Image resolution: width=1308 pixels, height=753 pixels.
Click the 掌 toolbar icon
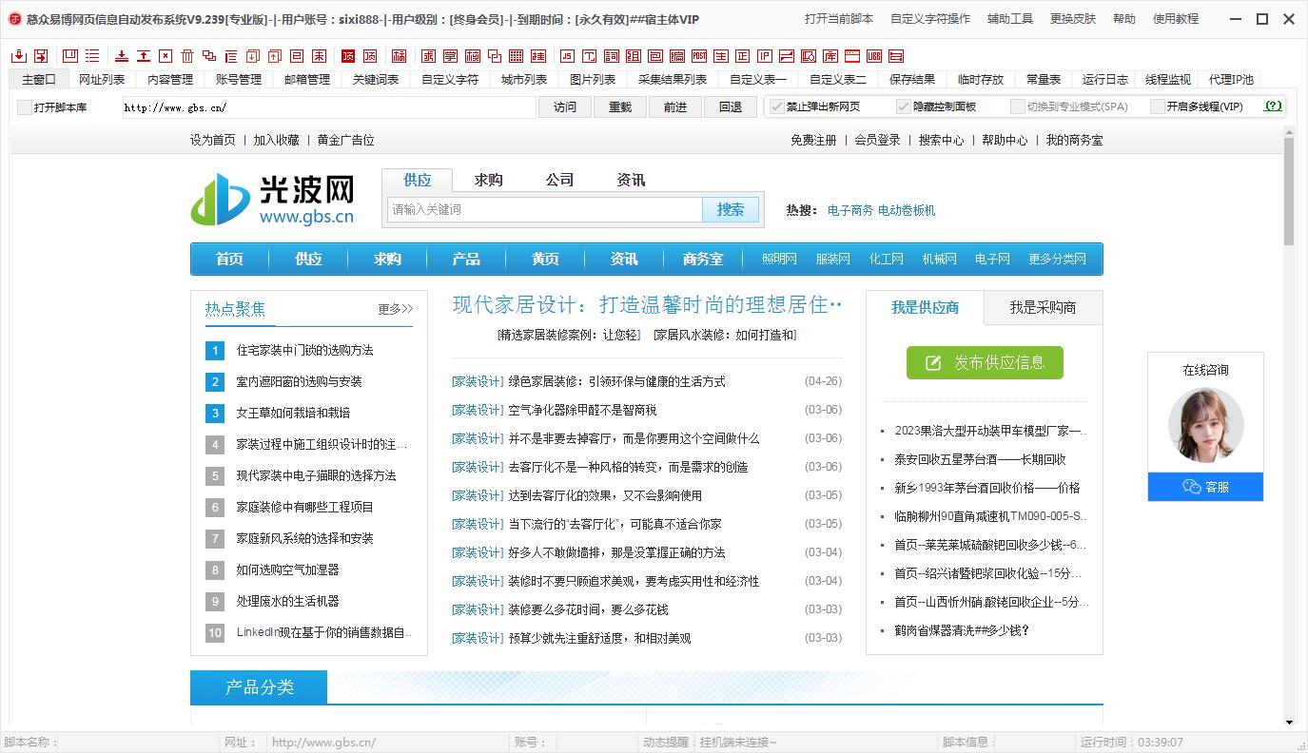tap(450, 56)
